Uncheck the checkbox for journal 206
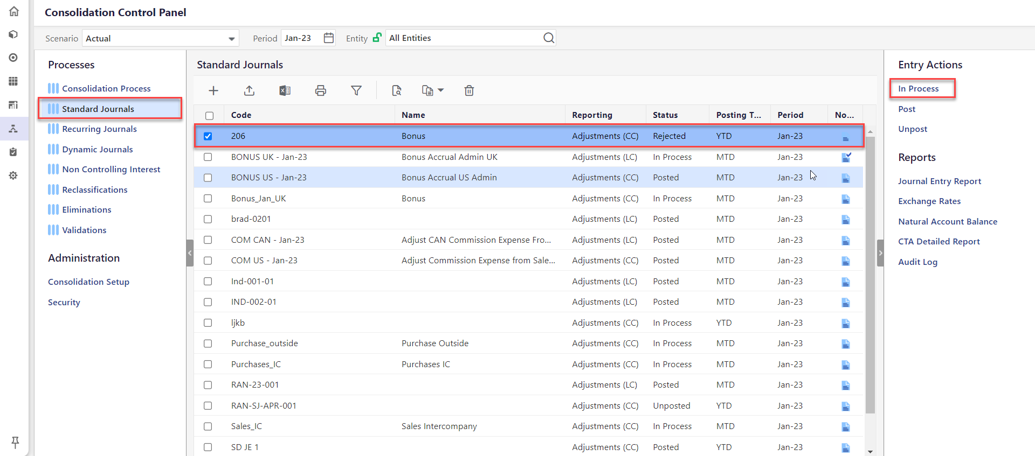 pos(208,136)
